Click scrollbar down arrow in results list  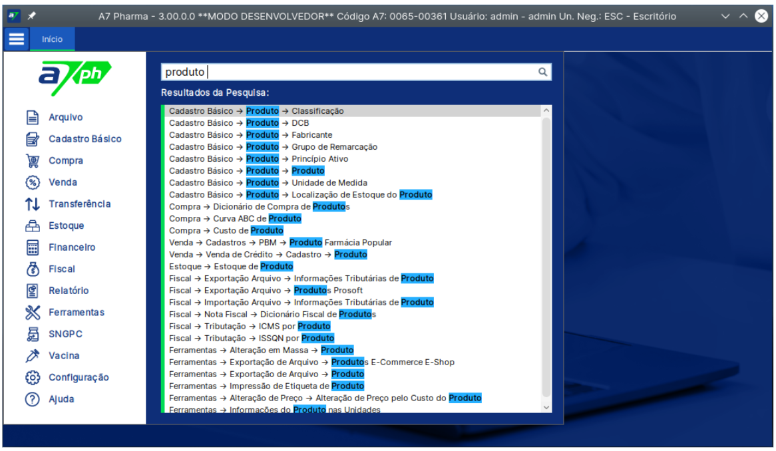tap(546, 408)
